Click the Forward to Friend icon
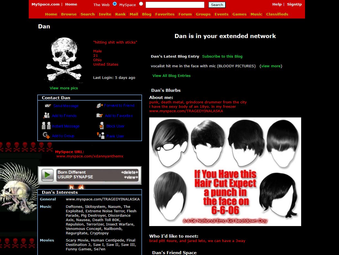Image resolution: width=339 pixels, height=255 pixels. [99, 106]
